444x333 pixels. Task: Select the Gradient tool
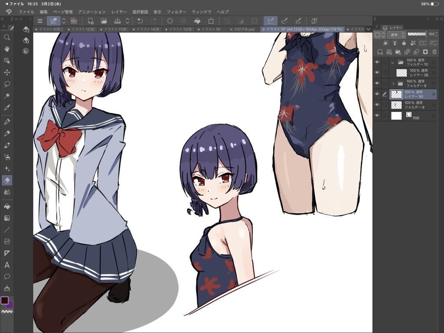point(7,218)
